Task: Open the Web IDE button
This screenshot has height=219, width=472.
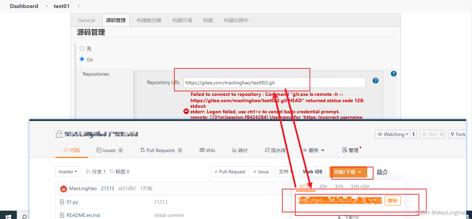Action: point(313,172)
